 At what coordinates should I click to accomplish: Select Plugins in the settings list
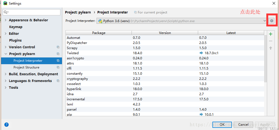(15, 40)
